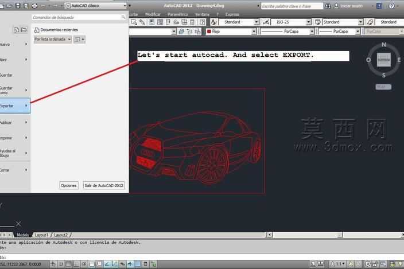Open the Cerrar menu item
This screenshot has width=404, height=269.
pyautogui.click(x=15, y=170)
